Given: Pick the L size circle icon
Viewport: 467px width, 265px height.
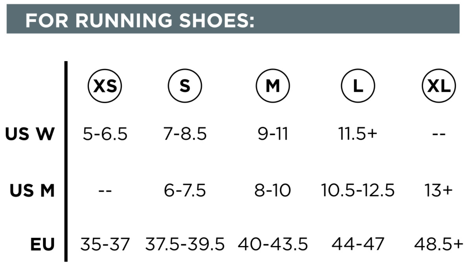Looking at the screenshot, I should click(358, 86).
